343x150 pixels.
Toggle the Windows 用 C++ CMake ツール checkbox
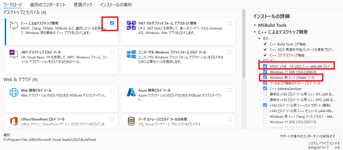click(265, 77)
